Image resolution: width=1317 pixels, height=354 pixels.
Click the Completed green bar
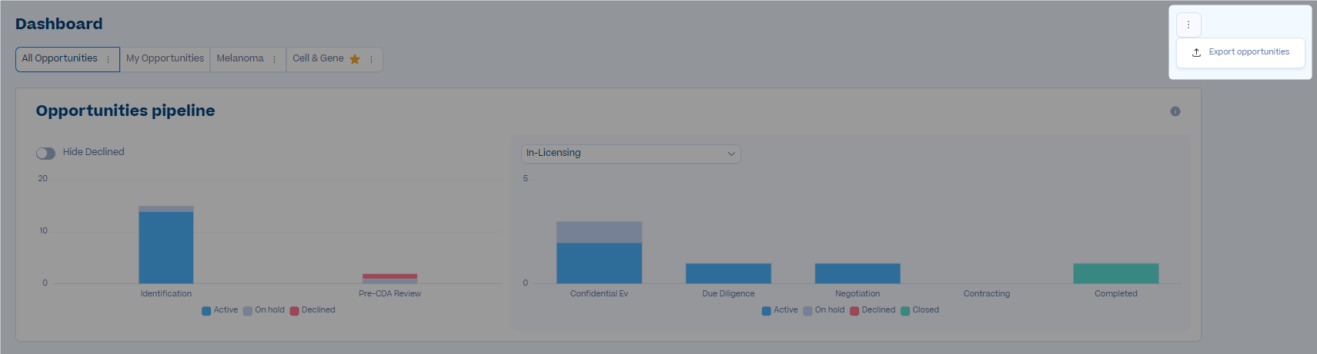[x=1115, y=273]
